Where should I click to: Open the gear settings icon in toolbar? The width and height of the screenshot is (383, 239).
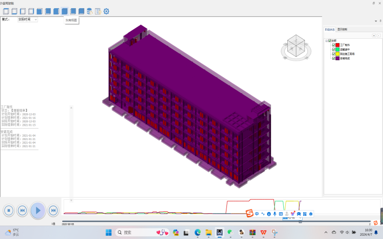106,11
